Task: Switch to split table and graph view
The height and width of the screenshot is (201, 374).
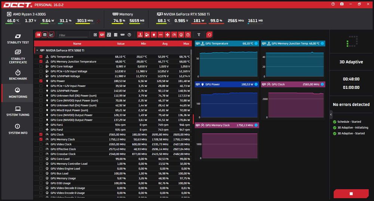Action: (38, 35)
